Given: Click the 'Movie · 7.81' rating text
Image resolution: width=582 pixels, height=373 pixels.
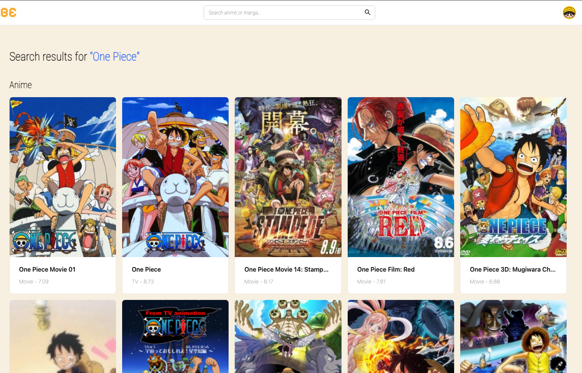Looking at the screenshot, I should 371,282.
